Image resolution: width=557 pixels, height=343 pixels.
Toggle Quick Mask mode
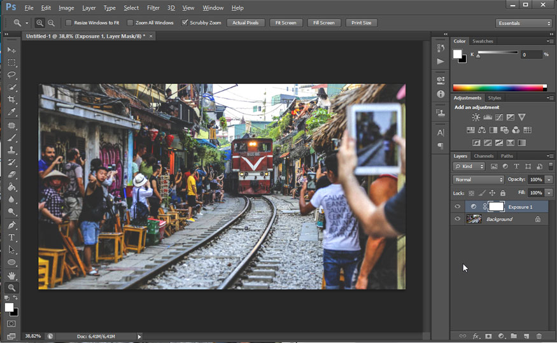click(x=11, y=323)
